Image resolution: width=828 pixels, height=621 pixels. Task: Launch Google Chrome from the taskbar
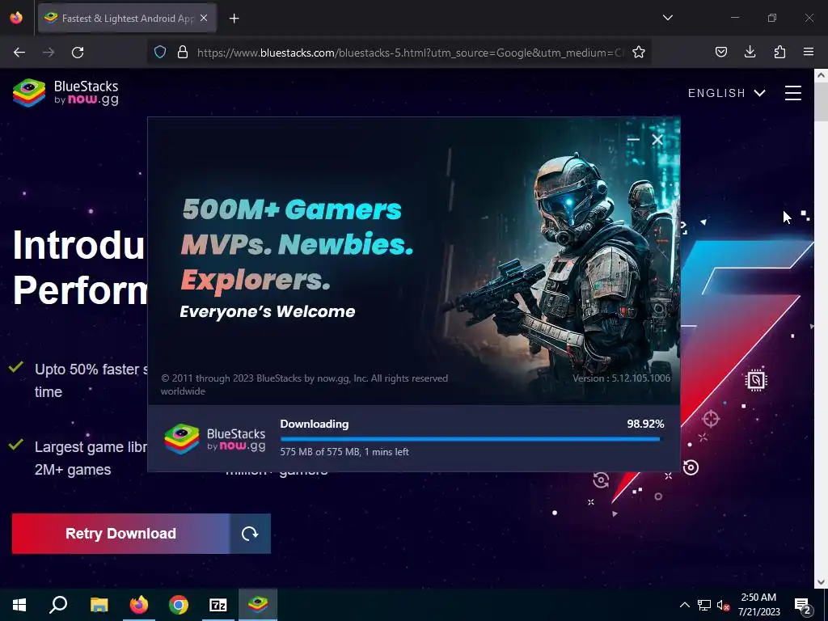coord(179,605)
